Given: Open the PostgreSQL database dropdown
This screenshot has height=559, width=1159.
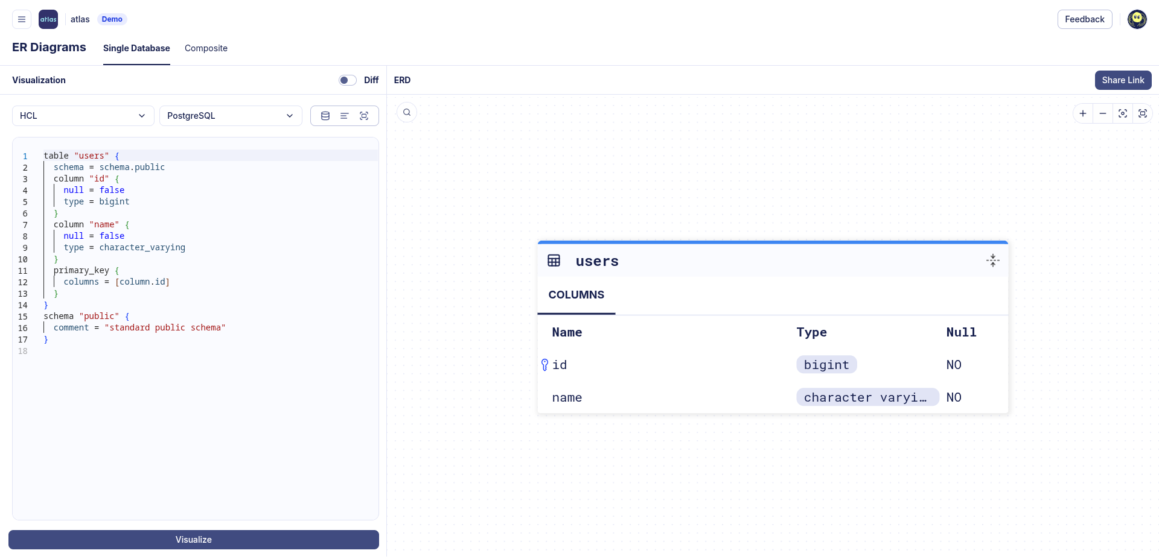Looking at the screenshot, I should 230,116.
